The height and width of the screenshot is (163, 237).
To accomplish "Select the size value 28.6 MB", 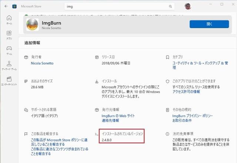I will click(37, 87).
